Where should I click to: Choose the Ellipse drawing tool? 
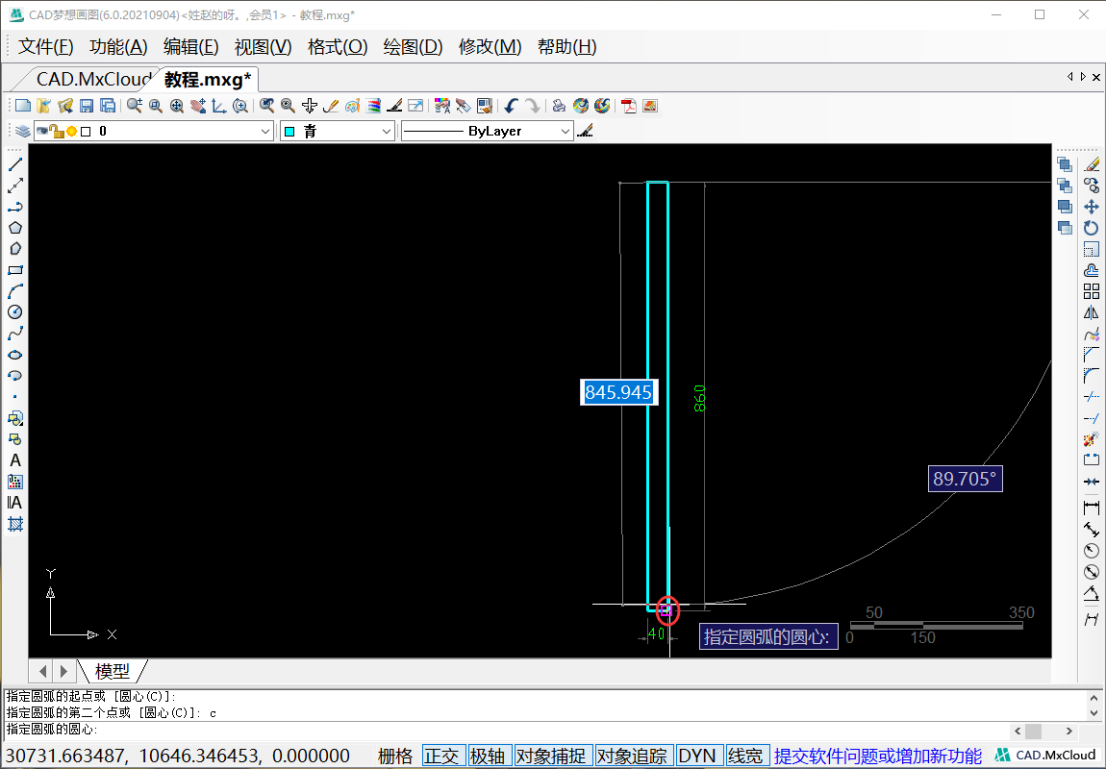tap(14, 355)
